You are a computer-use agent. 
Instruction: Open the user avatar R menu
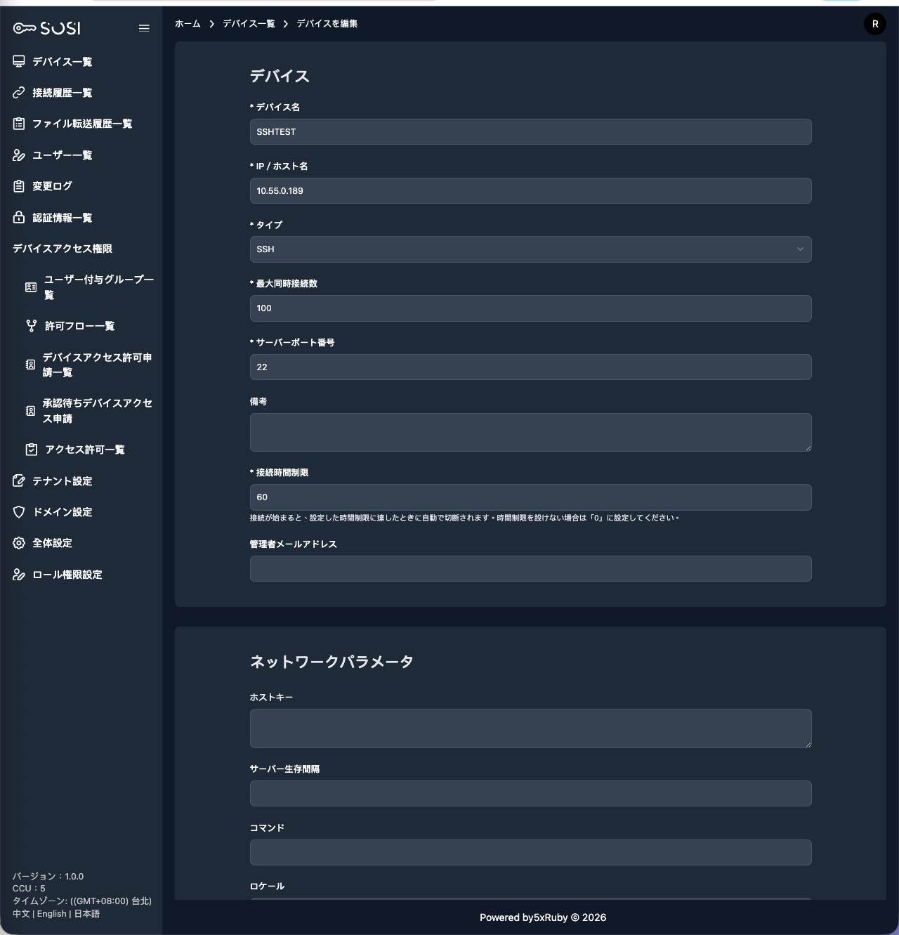pyautogui.click(x=875, y=24)
